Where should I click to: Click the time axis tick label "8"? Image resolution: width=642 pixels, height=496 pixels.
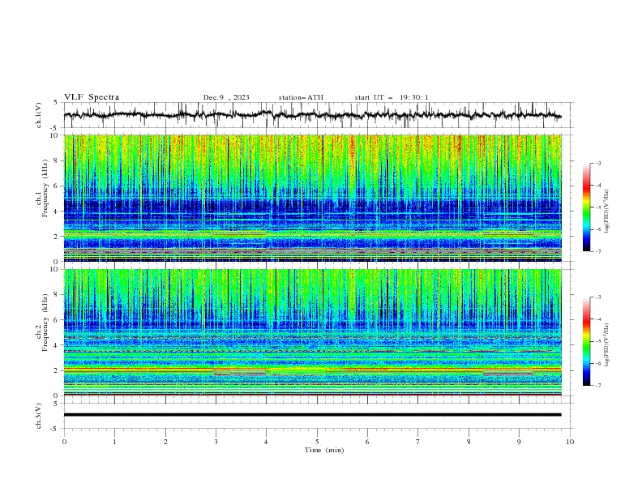[469, 442]
